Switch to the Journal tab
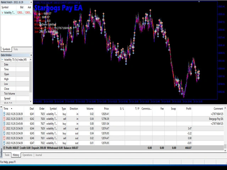This screenshot has height=170, width=227. click(x=39, y=155)
